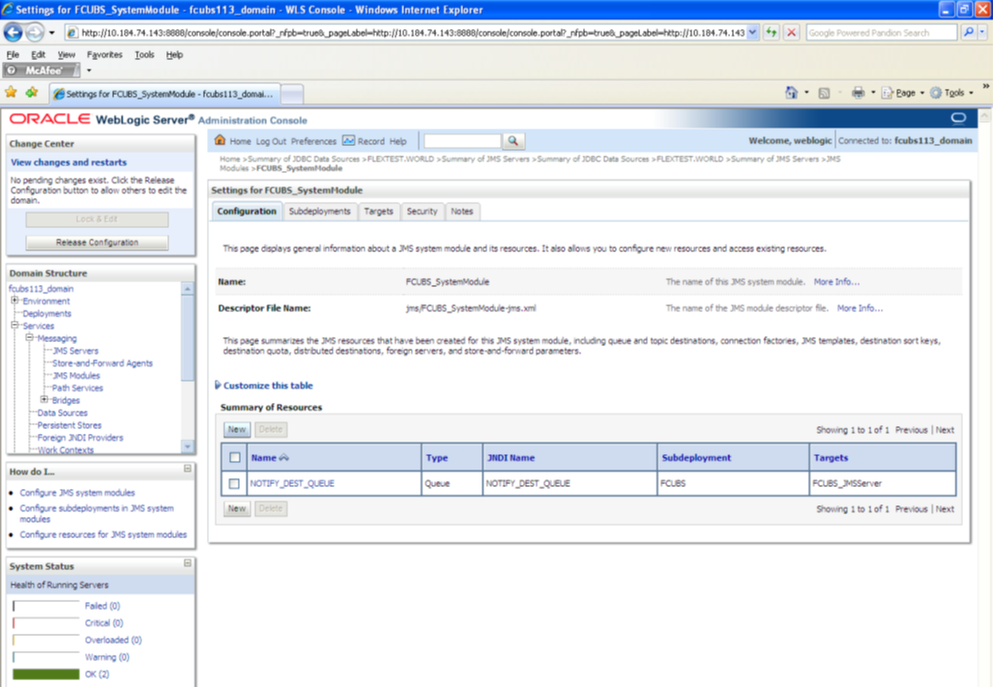Minimize the How do I panel
The width and height of the screenshot is (993, 687).
click(188, 468)
